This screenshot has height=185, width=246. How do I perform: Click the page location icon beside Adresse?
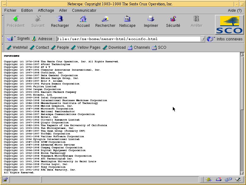point(34,39)
